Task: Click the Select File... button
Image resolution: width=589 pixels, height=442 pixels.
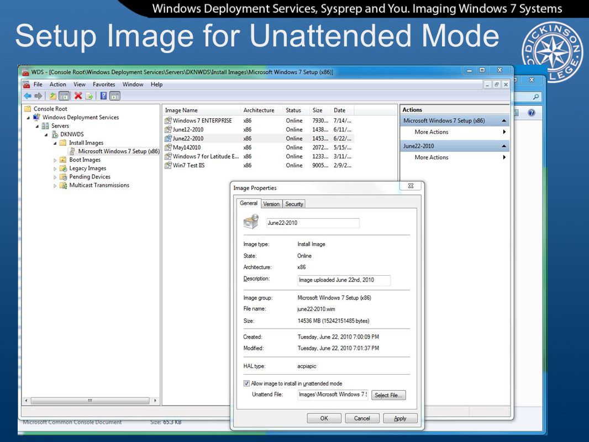Action: click(388, 395)
